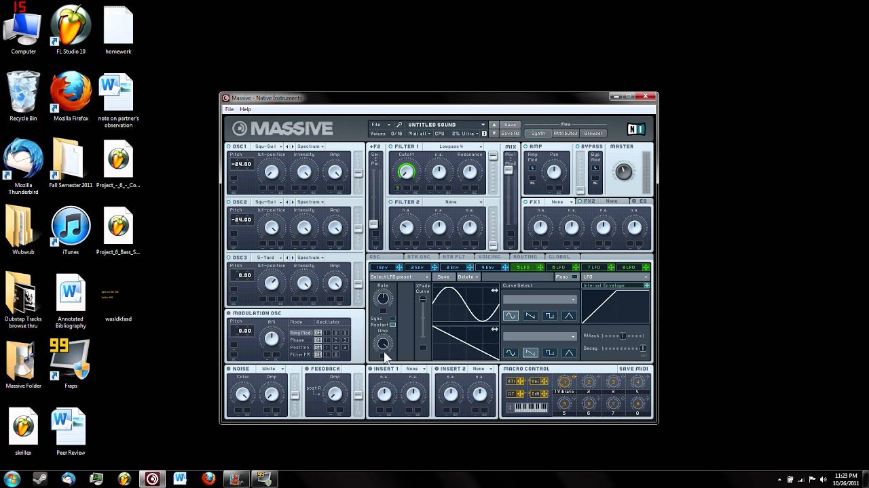Toggle Filter 2 on/off

pos(391,202)
